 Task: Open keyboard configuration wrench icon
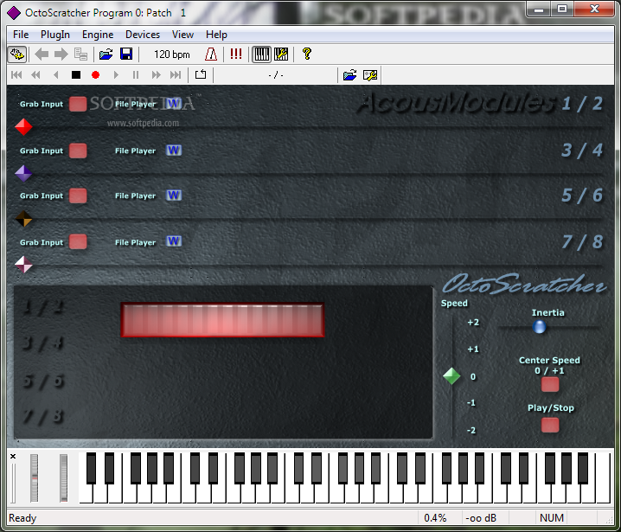281,54
